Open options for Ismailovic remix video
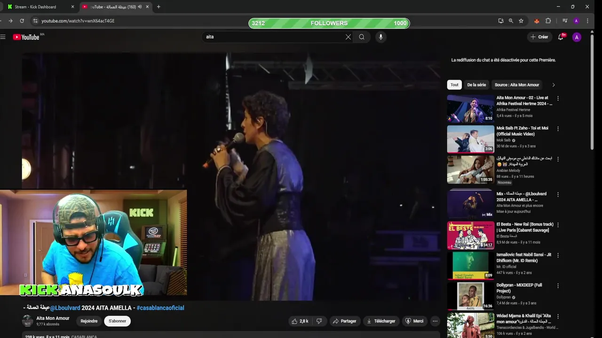Viewport: 602px width, 338px height. tap(558, 255)
